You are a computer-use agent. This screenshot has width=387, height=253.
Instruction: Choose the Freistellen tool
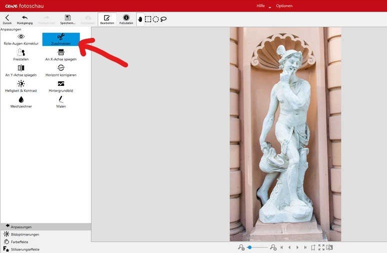[21, 54]
